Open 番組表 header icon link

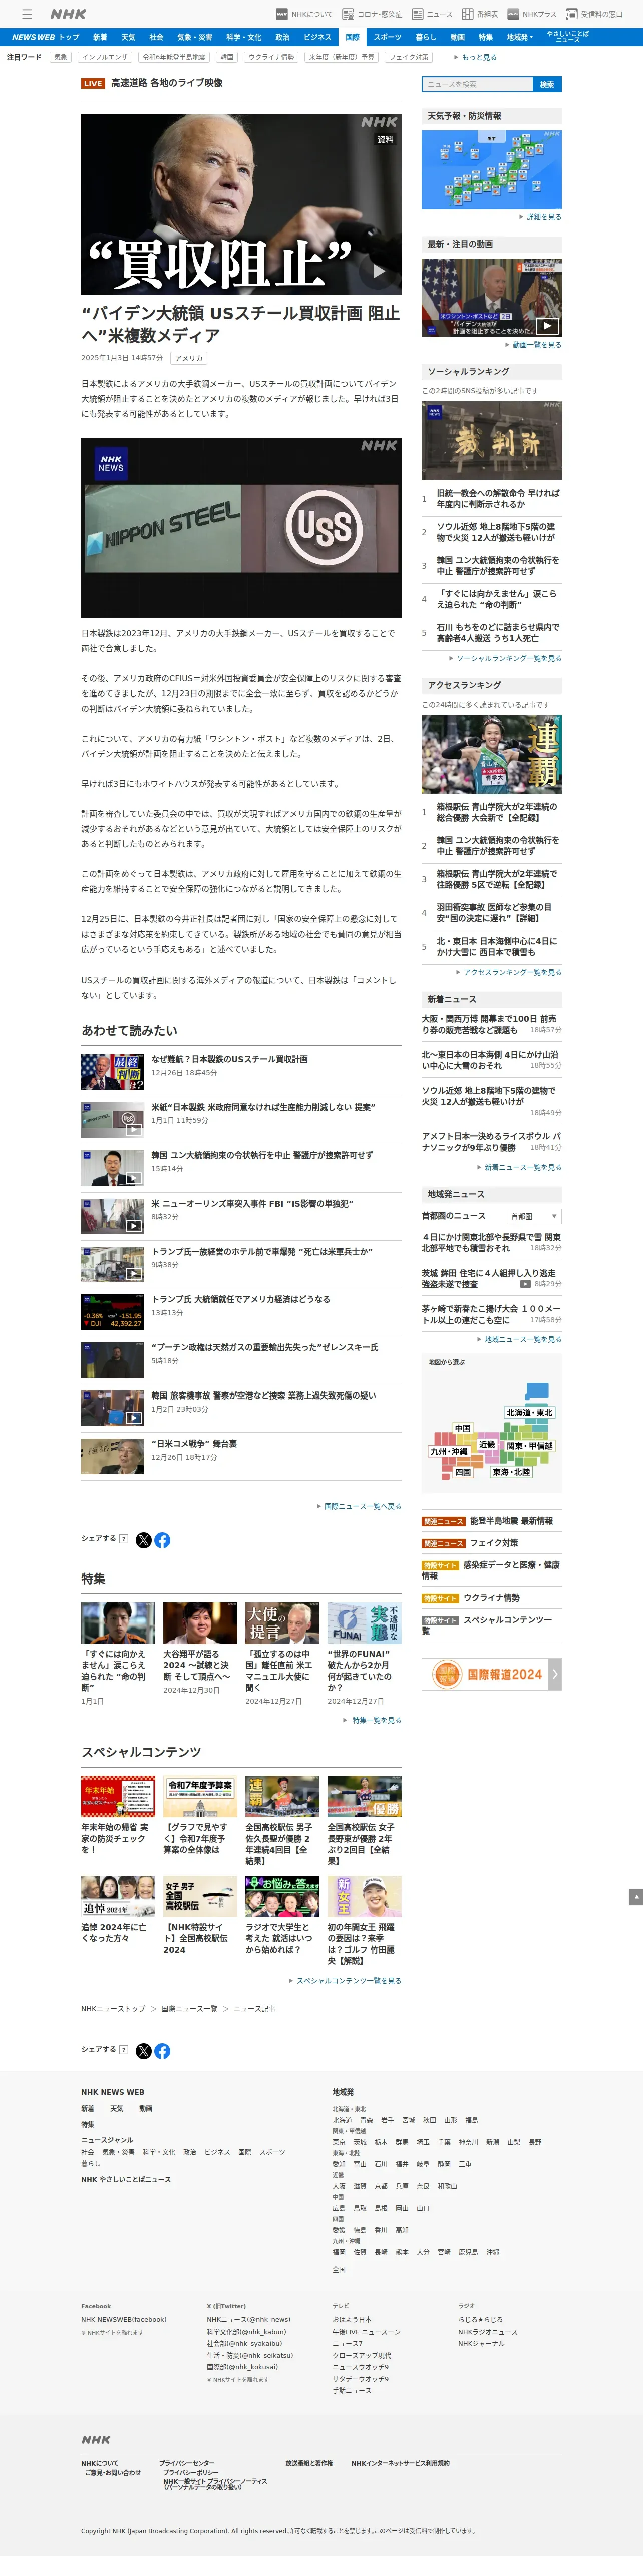(x=479, y=14)
